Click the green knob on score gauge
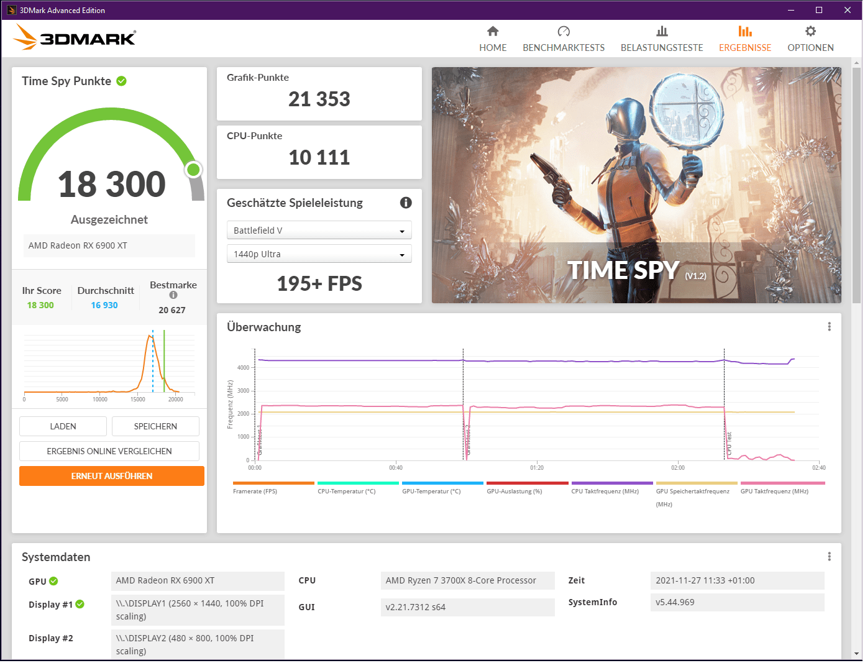This screenshot has height=663, width=865. [193, 169]
